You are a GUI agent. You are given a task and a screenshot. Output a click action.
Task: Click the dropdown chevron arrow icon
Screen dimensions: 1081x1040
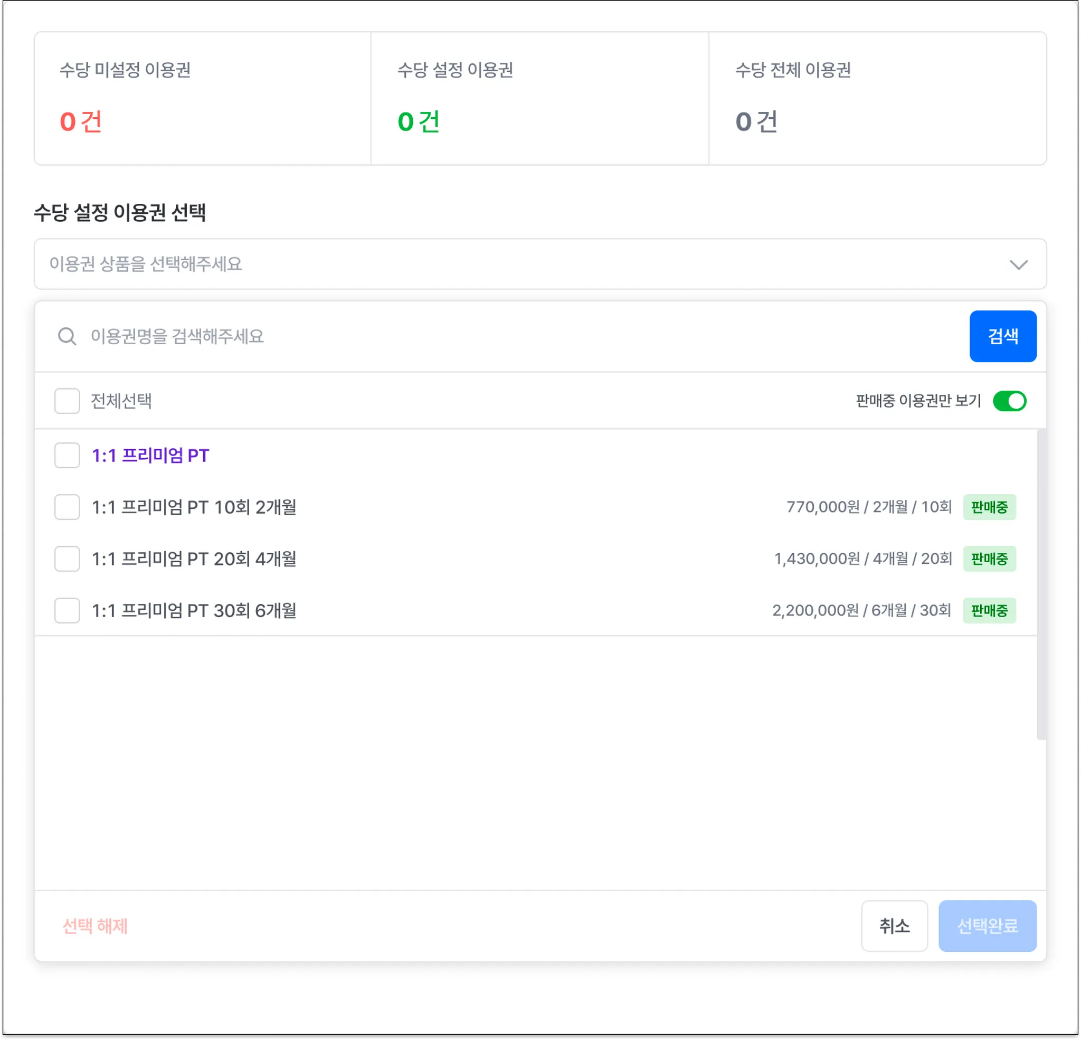coord(1018,264)
